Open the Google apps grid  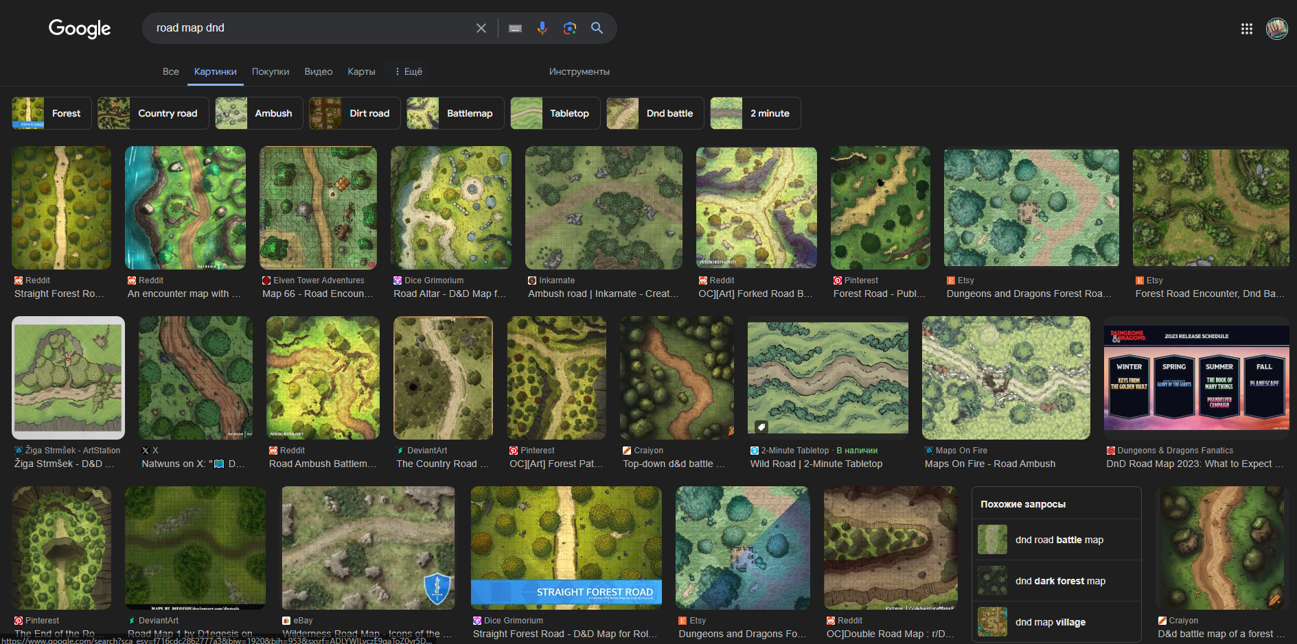coord(1246,29)
